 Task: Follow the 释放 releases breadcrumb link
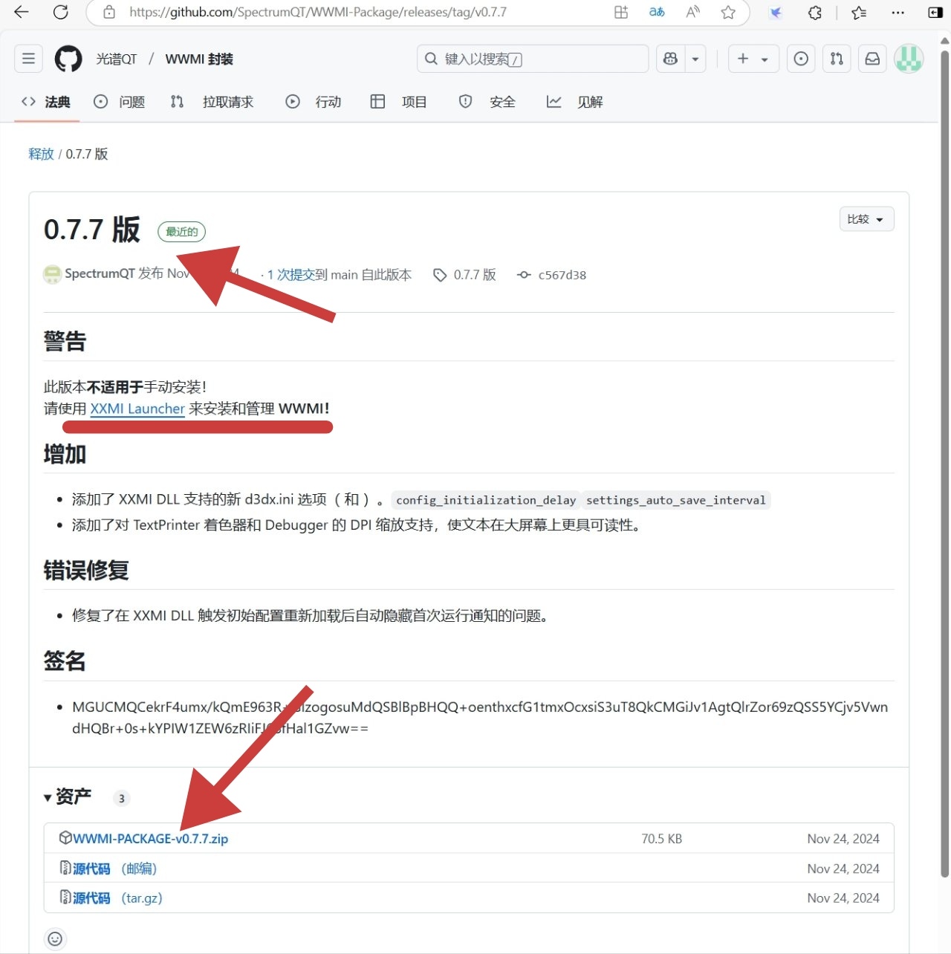click(x=41, y=154)
